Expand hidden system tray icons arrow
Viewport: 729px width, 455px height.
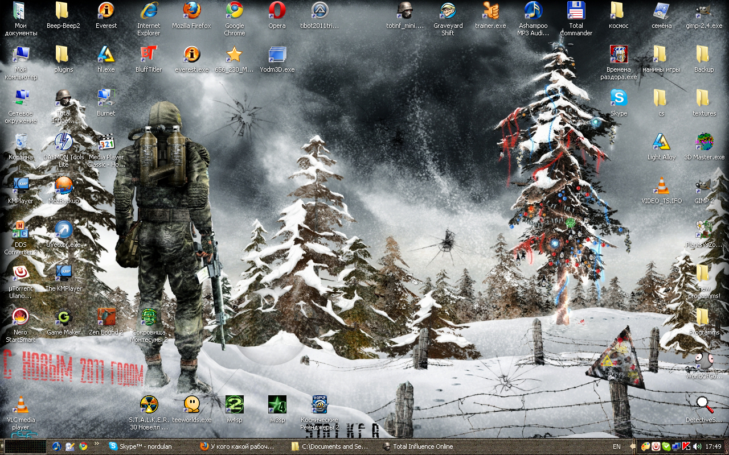632,446
